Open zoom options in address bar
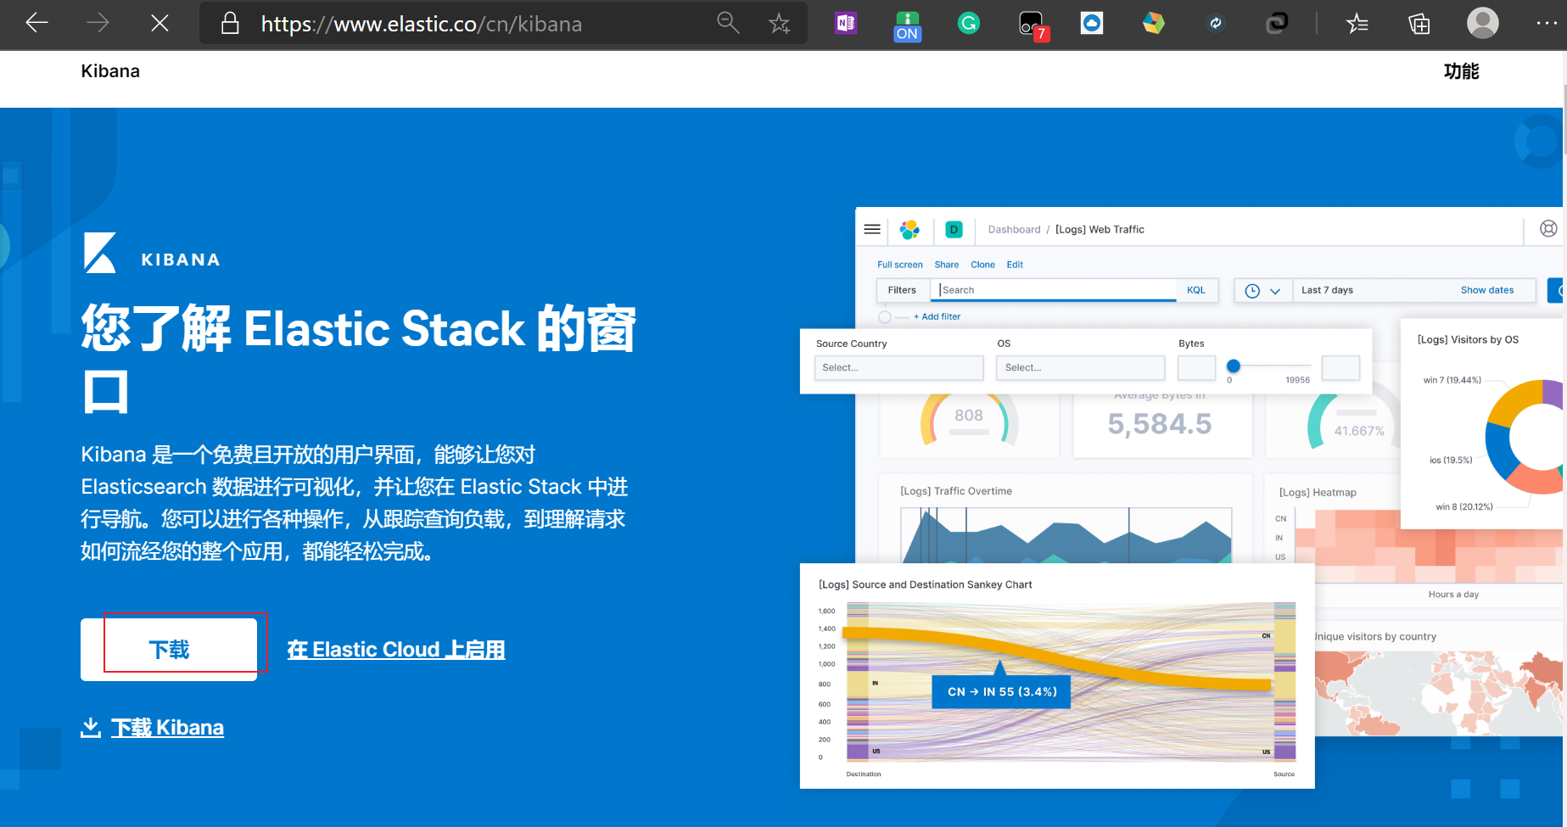 click(728, 23)
